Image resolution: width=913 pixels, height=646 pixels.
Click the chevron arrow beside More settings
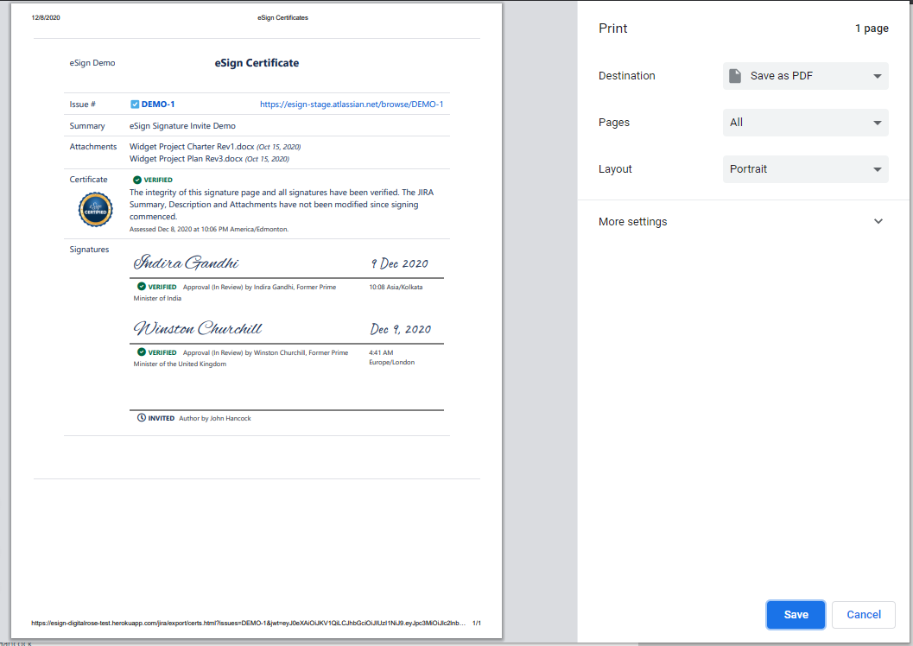click(x=878, y=222)
